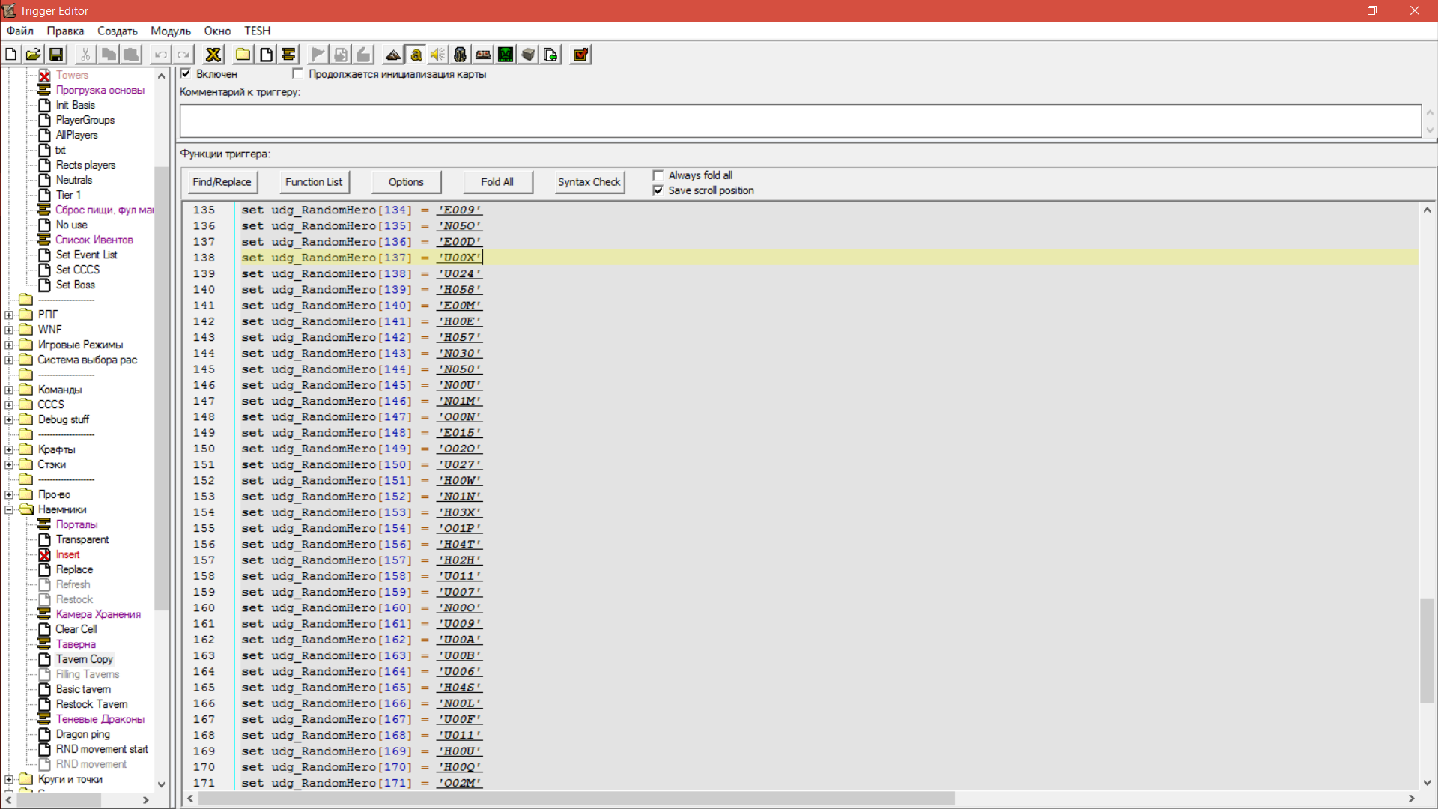The height and width of the screenshot is (809, 1438).
Task: Expand the Команды folder
Action: point(9,390)
